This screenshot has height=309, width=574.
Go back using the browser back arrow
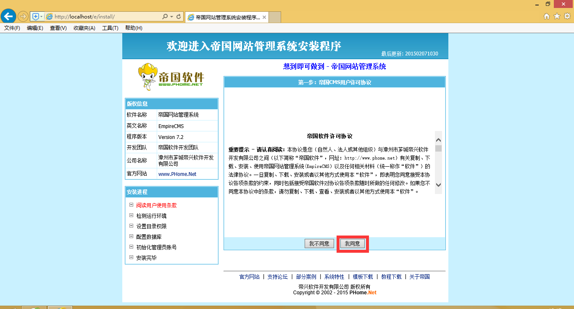pos(8,16)
